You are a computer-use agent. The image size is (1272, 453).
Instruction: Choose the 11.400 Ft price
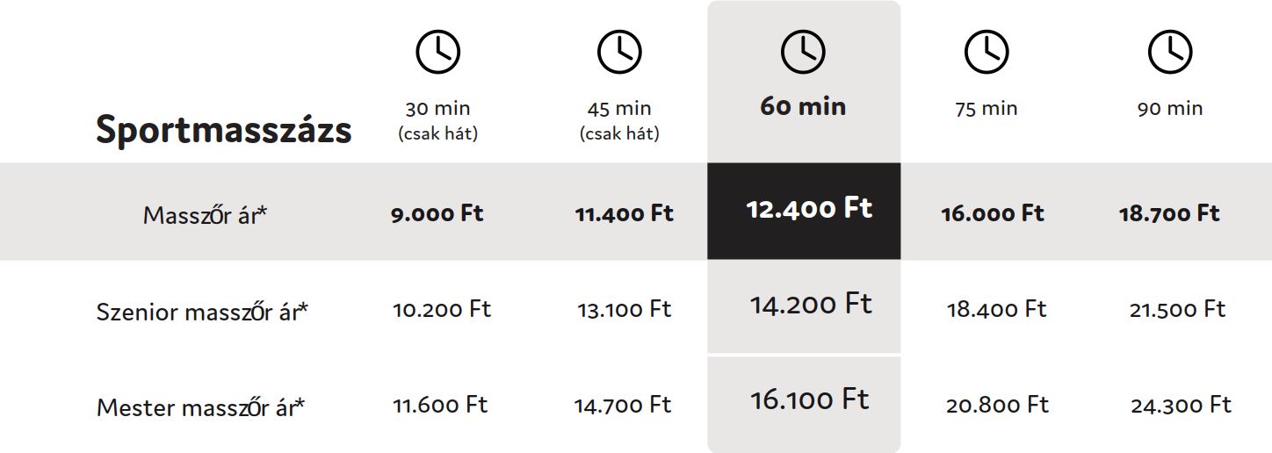click(x=624, y=213)
